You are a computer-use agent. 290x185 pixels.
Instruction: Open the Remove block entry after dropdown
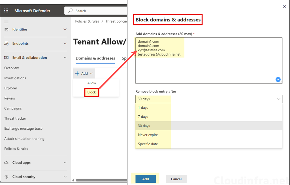(279, 99)
